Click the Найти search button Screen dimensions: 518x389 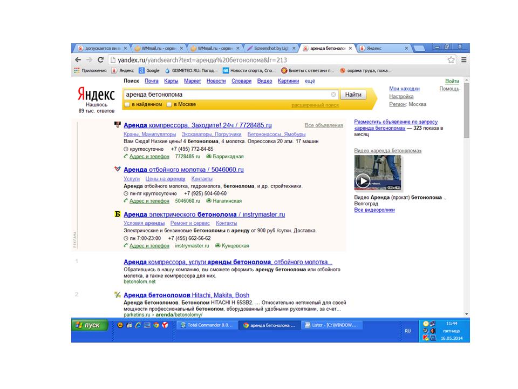pos(353,95)
